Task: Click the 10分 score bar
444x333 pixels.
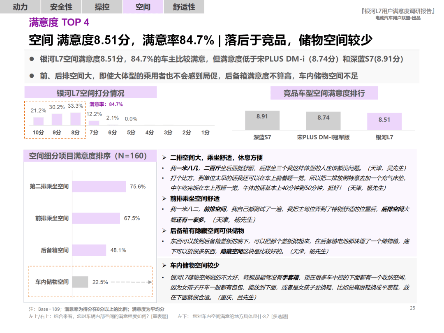Action: 38,121
